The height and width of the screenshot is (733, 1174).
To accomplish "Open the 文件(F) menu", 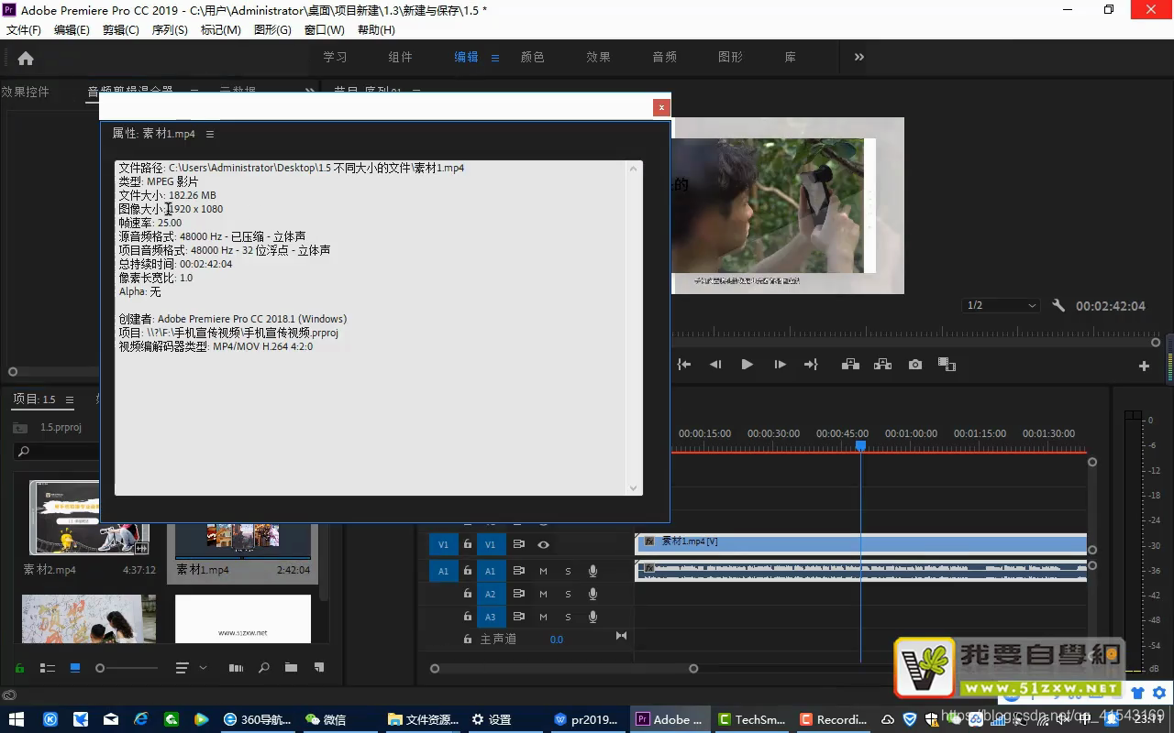I will 24,29.
